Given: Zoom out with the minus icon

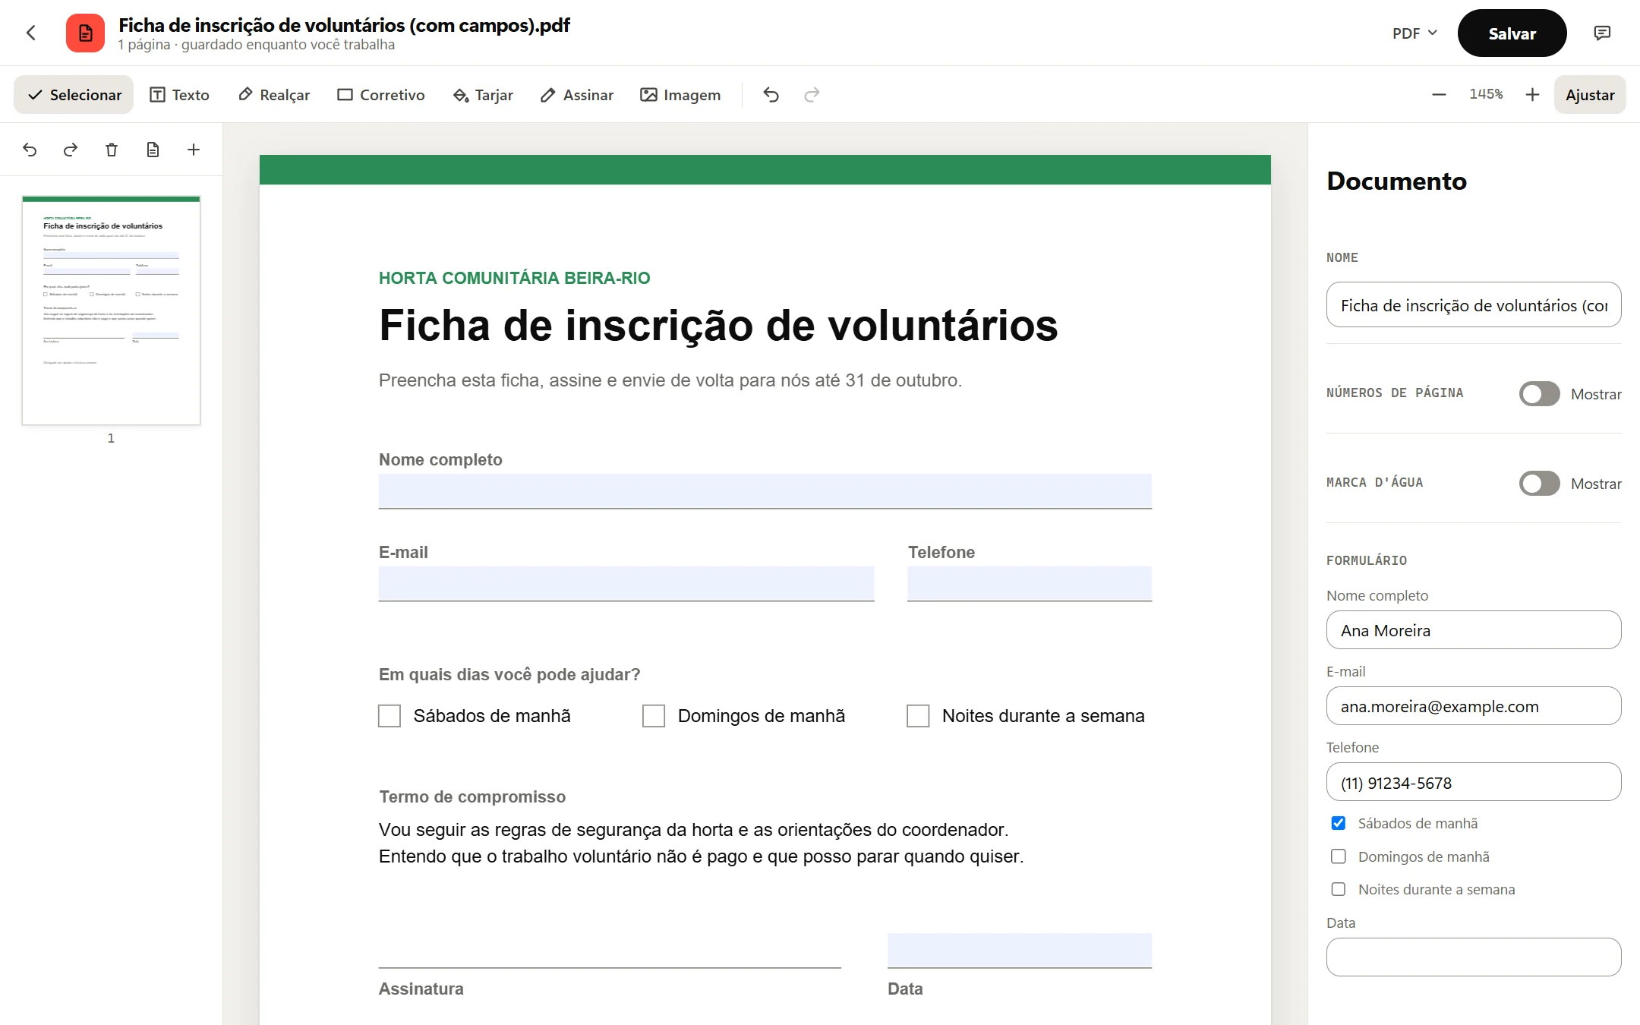Looking at the screenshot, I should tap(1439, 94).
